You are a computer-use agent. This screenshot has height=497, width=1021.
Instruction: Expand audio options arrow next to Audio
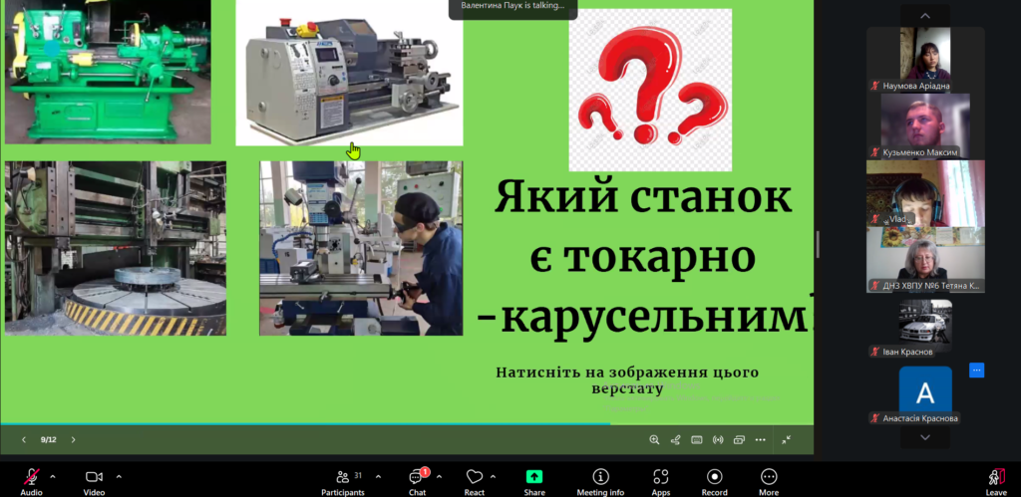(53, 476)
